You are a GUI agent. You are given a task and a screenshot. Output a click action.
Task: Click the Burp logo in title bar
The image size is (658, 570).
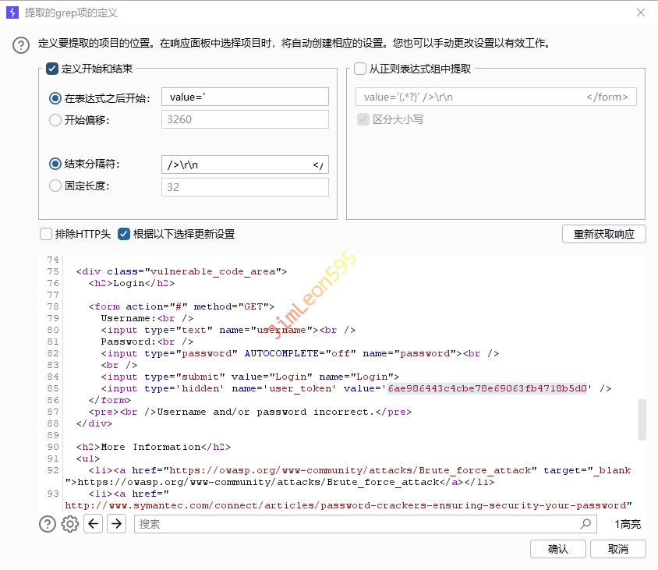[x=12, y=12]
